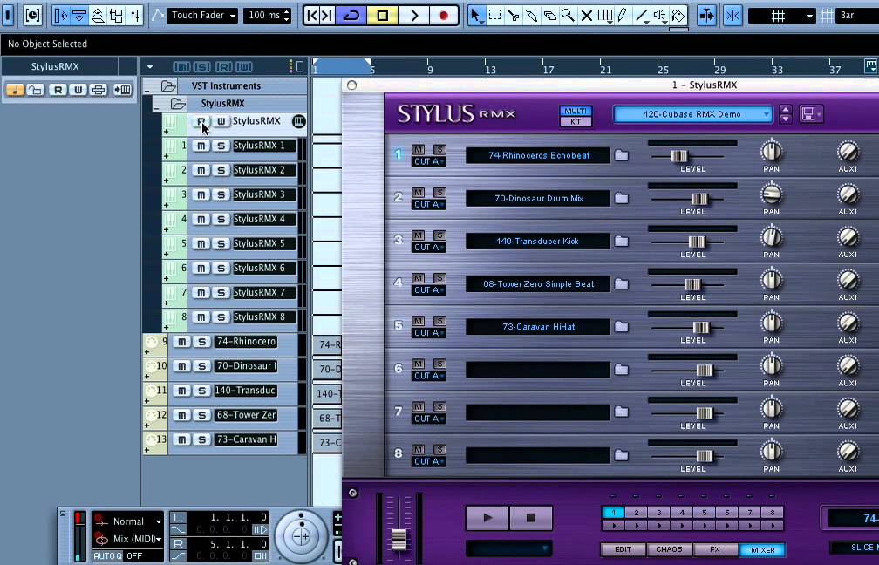Solo the StylusRMX 3 track

(x=221, y=194)
